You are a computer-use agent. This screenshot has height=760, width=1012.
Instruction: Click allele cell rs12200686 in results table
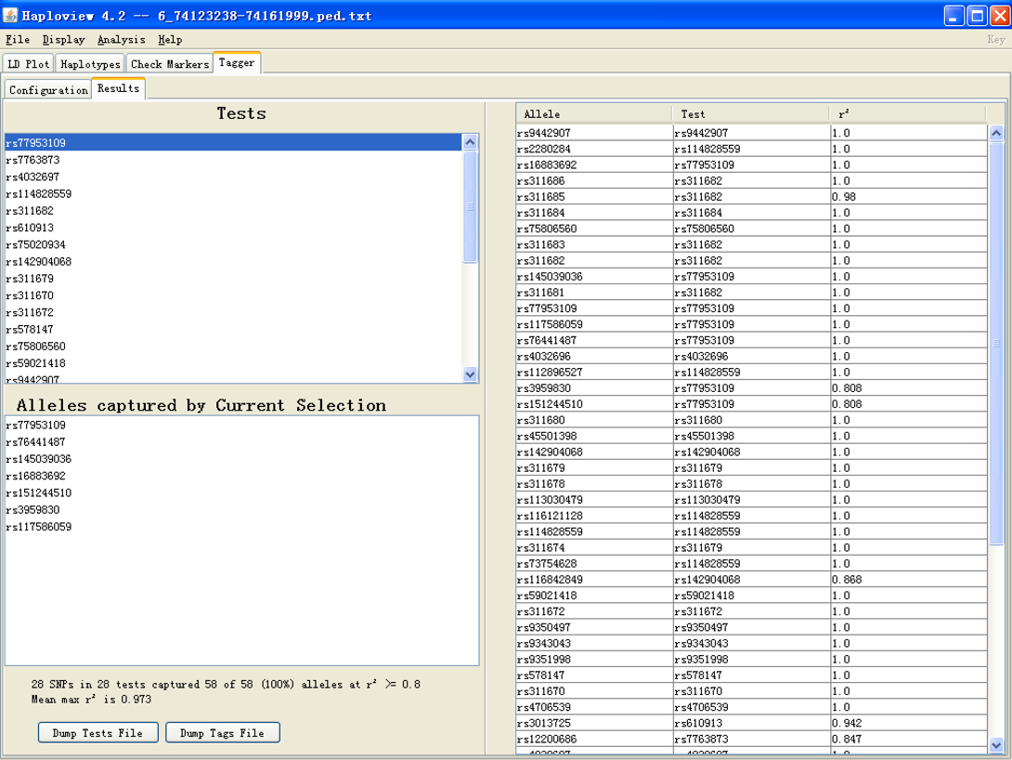[594, 739]
